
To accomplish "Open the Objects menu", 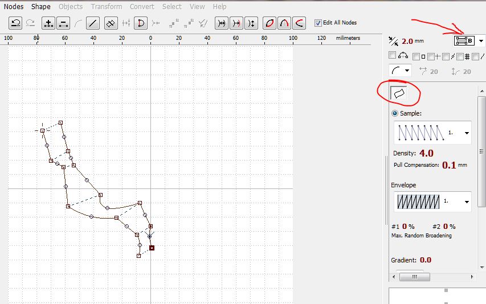I will tap(71, 6).
